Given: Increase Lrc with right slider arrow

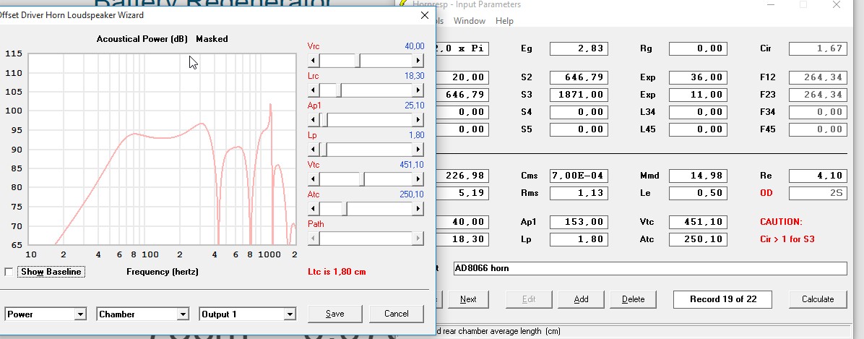Looking at the screenshot, I should [x=418, y=90].
